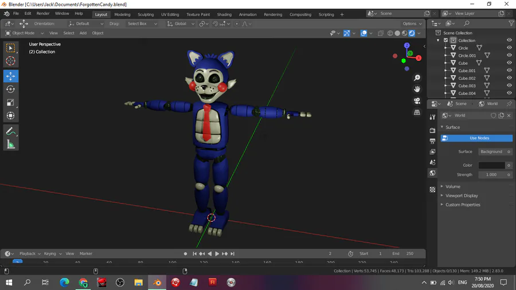Switch to the Sculpting workspace tab
516x290 pixels.
click(146, 14)
